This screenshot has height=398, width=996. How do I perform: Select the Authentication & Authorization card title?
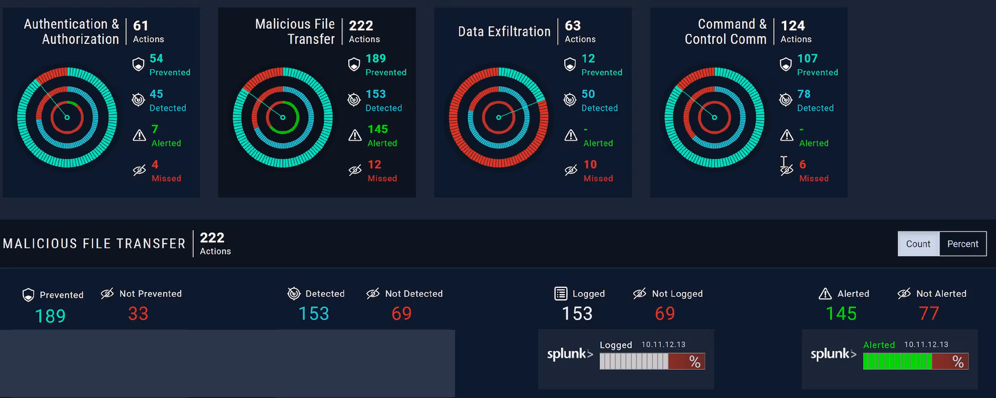(x=71, y=32)
